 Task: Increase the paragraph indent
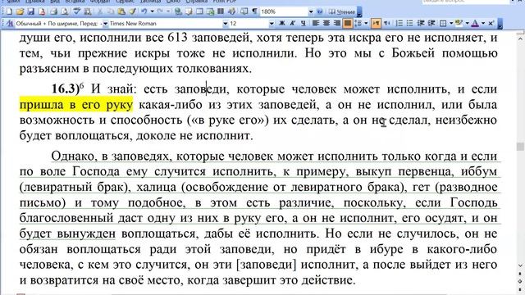[431, 23]
